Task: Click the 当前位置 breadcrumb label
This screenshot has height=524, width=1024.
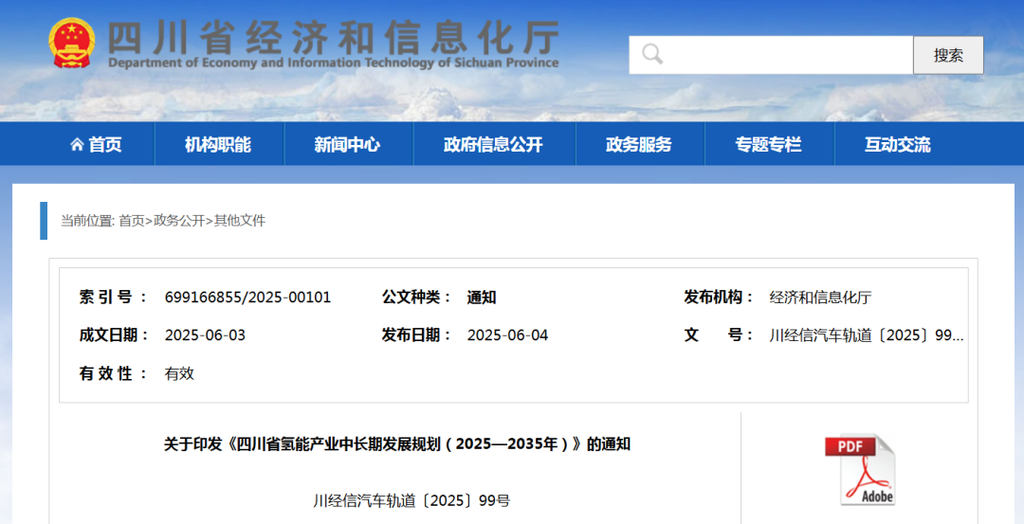Action: click(x=88, y=221)
